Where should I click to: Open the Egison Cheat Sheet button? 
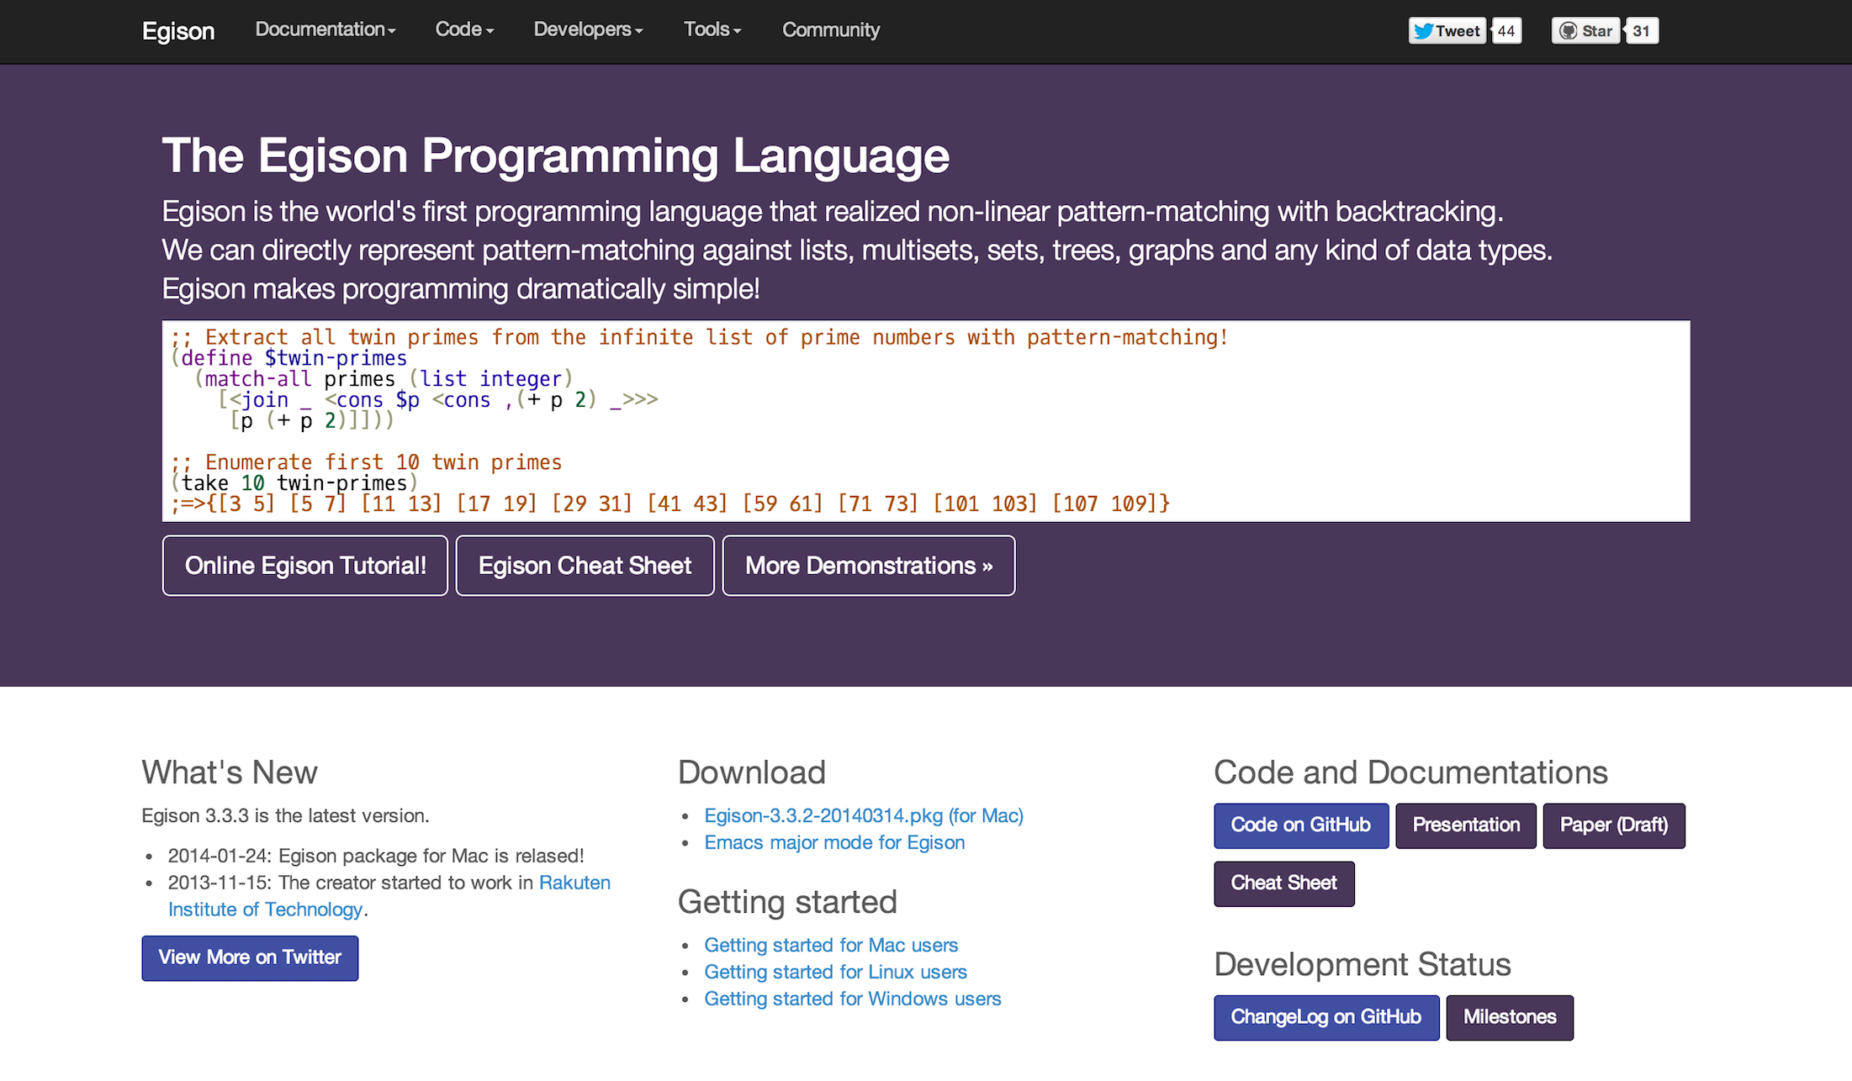[585, 566]
